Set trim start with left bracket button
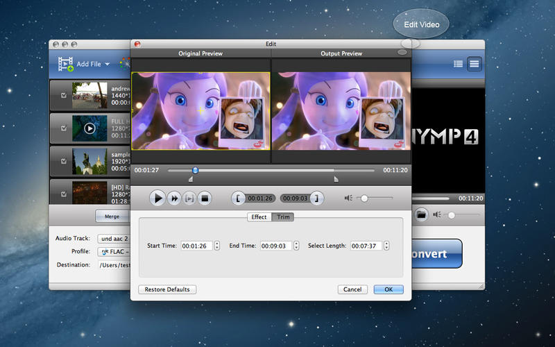The height and width of the screenshot is (347, 555). point(238,198)
